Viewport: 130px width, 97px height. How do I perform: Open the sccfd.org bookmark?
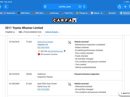[x=53, y=13]
